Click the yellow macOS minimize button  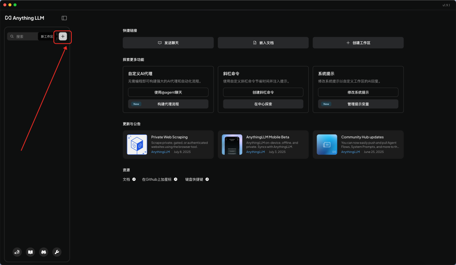(x=10, y=5)
